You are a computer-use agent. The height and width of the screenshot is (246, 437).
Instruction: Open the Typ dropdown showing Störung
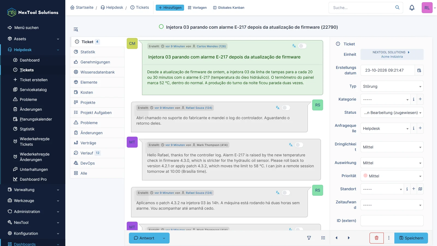392,86
